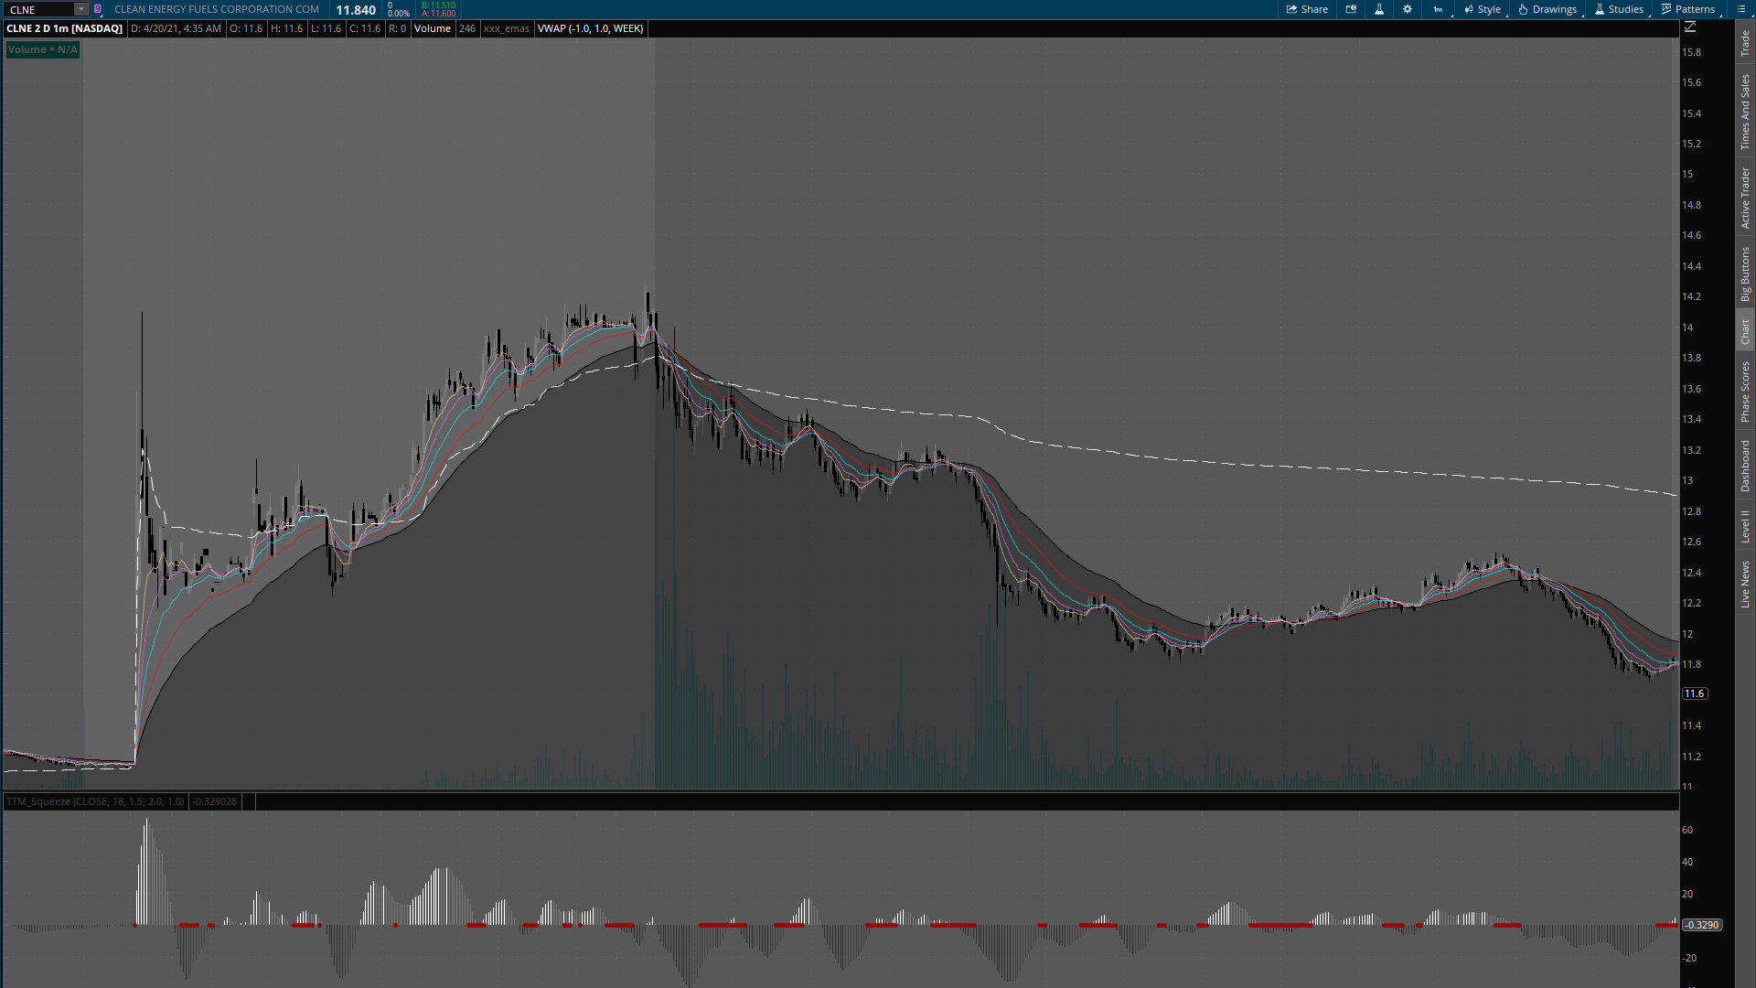1756x988 pixels.
Task: Expand the CLNE symbol dropdown arrow
Action: point(80,9)
